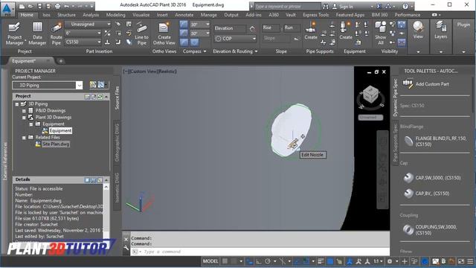Open Project Manager from the ribbon
Viewport: 476px width, 268px height.
pos(14,33)
